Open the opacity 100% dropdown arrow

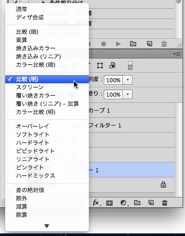point(127,80)
